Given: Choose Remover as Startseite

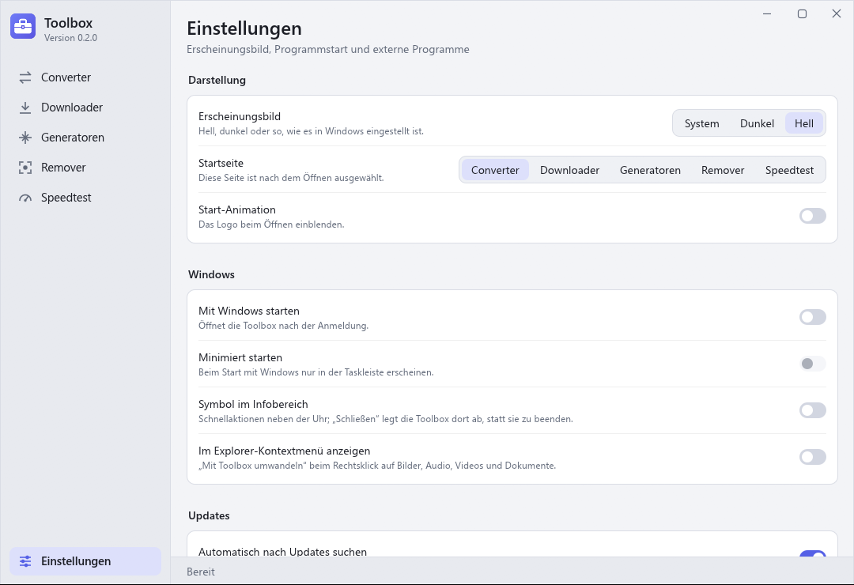Looking at the screenshot, I should coord(723,170).
